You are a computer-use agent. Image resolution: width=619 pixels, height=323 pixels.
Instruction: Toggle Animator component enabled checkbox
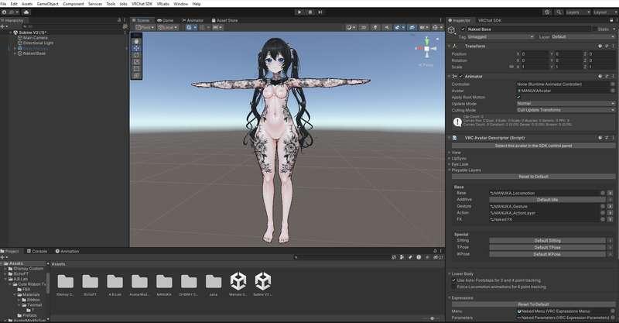[461, 77]
